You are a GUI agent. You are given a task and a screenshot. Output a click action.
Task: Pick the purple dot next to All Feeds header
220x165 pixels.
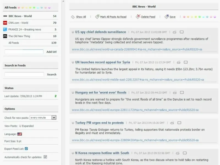click(x=49, y=8)
